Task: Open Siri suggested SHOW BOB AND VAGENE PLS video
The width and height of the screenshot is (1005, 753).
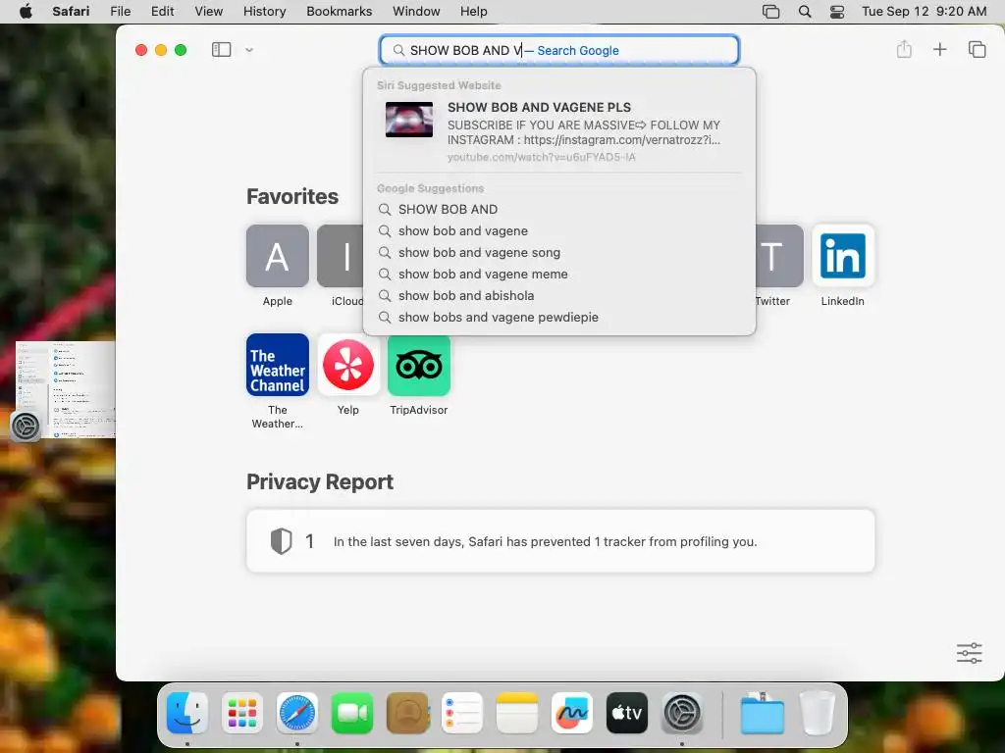Action: pos(558,131)
